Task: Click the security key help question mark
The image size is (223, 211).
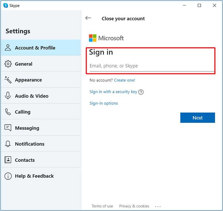Action: coord(141,92)
